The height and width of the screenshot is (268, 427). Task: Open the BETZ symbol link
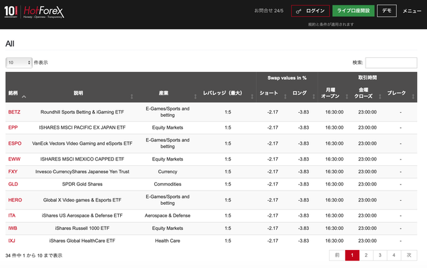tap(14, 112)
